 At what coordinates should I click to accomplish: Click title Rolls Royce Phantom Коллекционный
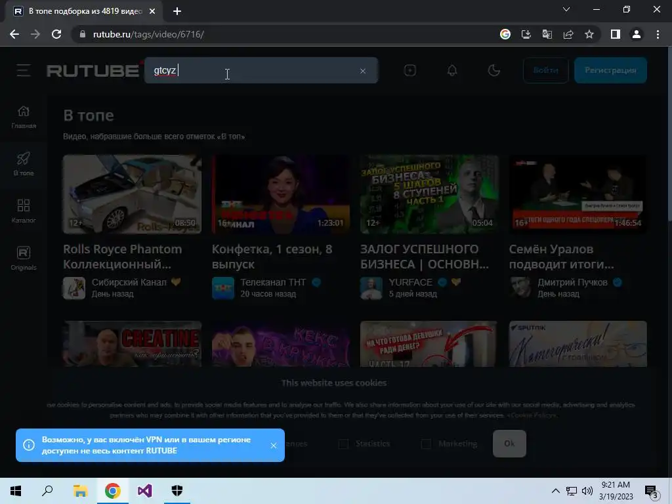tap(123, 257)
